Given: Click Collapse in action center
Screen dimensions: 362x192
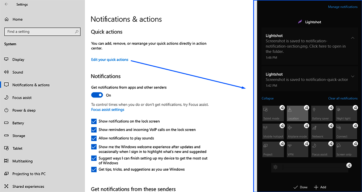Looking at the screenshot, I should (x=268, y=98).
